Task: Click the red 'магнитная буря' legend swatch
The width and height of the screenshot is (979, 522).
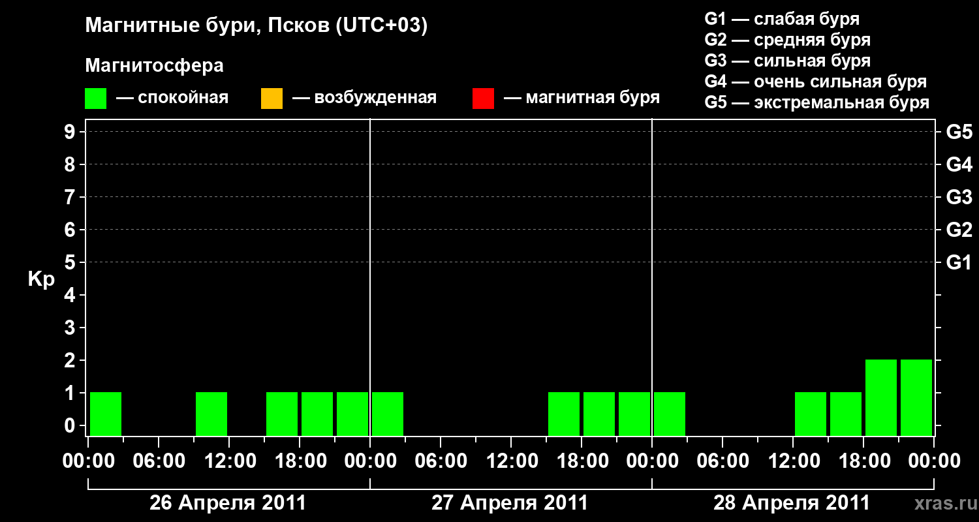Action: tap(483, 99)
